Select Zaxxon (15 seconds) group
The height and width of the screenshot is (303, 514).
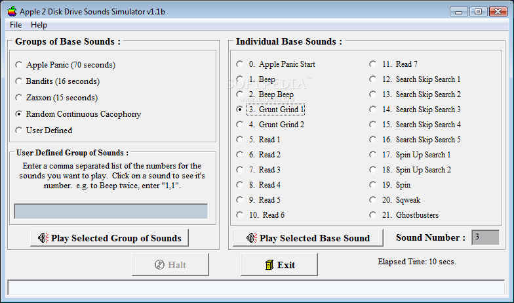pos(56,98)
